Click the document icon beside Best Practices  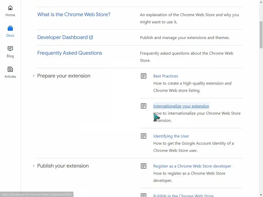(144, 76)
